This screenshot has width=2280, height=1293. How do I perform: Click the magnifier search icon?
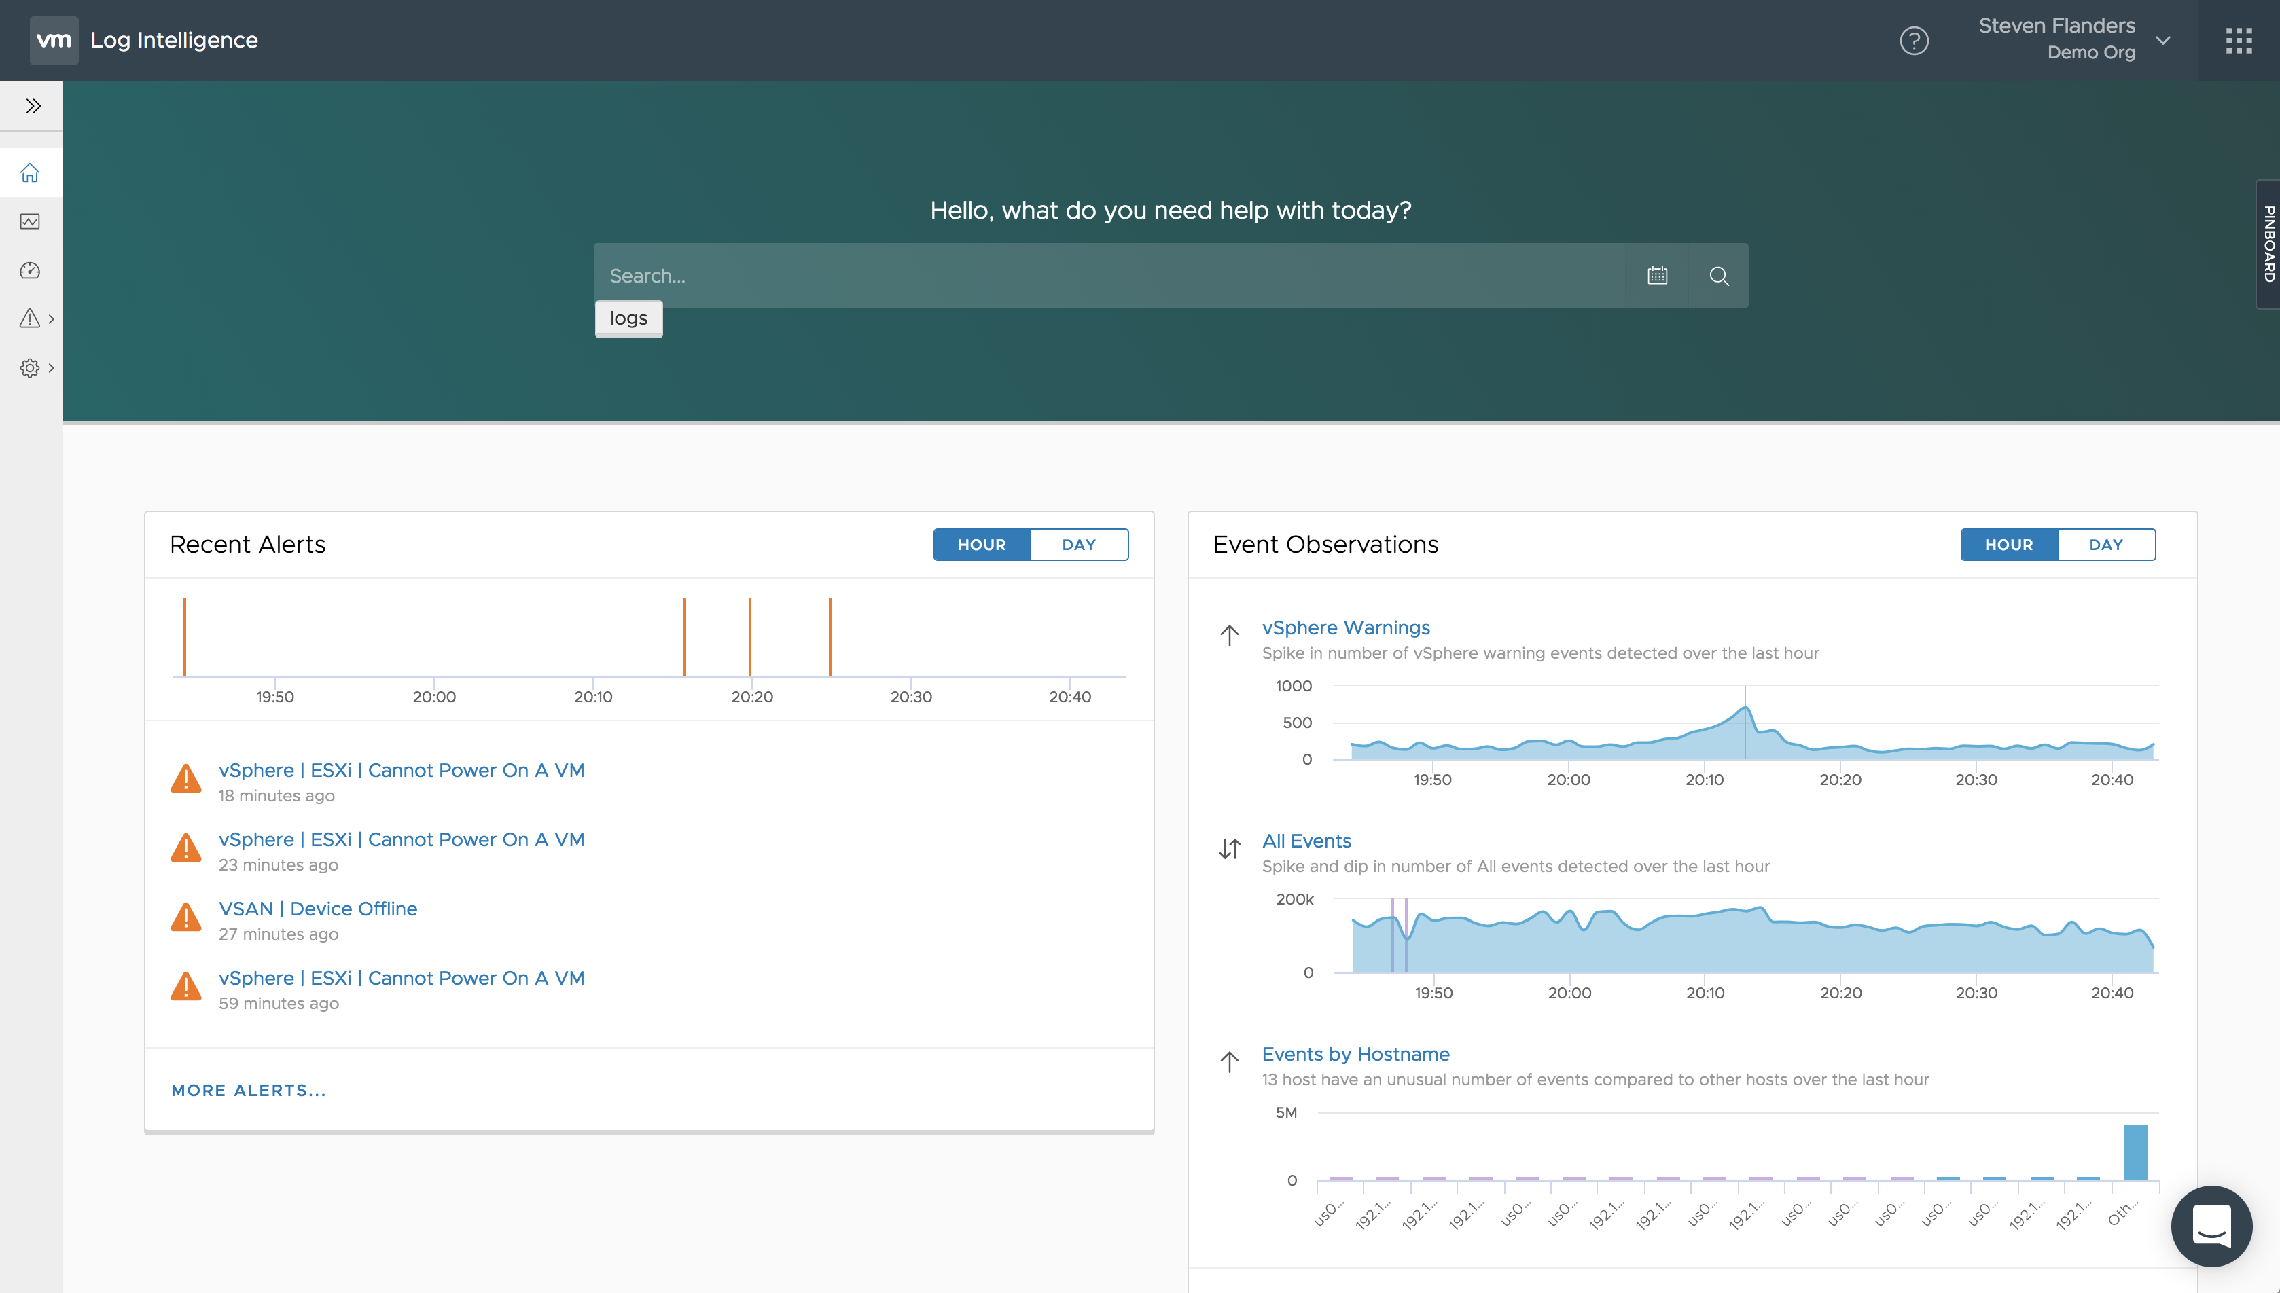(1719, 275)
